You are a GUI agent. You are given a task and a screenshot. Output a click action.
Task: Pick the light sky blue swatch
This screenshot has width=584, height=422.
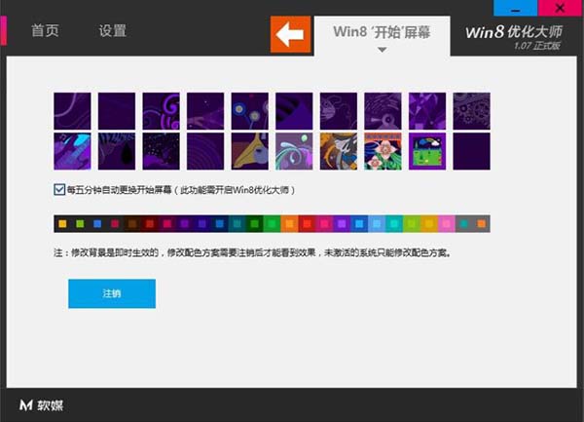coord(377,224)
